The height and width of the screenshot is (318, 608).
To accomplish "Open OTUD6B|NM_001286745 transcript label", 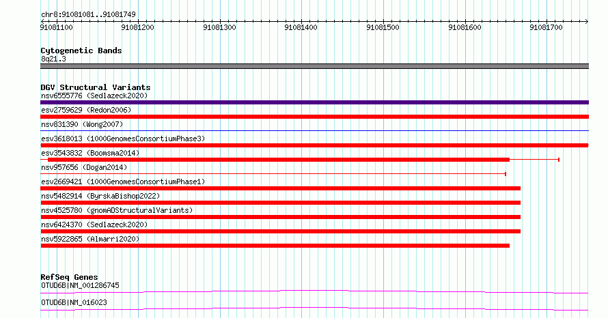I will (80, 285).
